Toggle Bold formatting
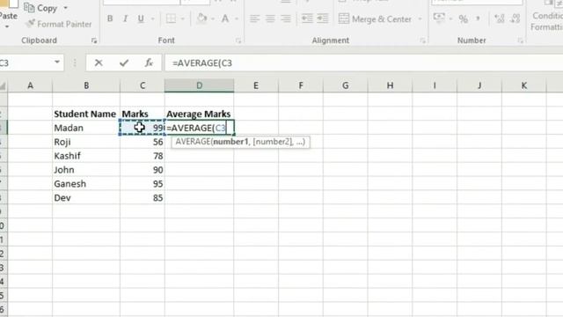Viewport: 563px width, 317px height. (x=110, y=18)
